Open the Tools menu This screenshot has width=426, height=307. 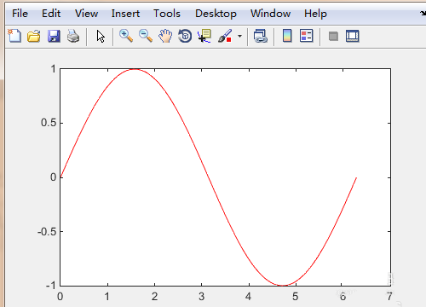[x=167, y=14]
